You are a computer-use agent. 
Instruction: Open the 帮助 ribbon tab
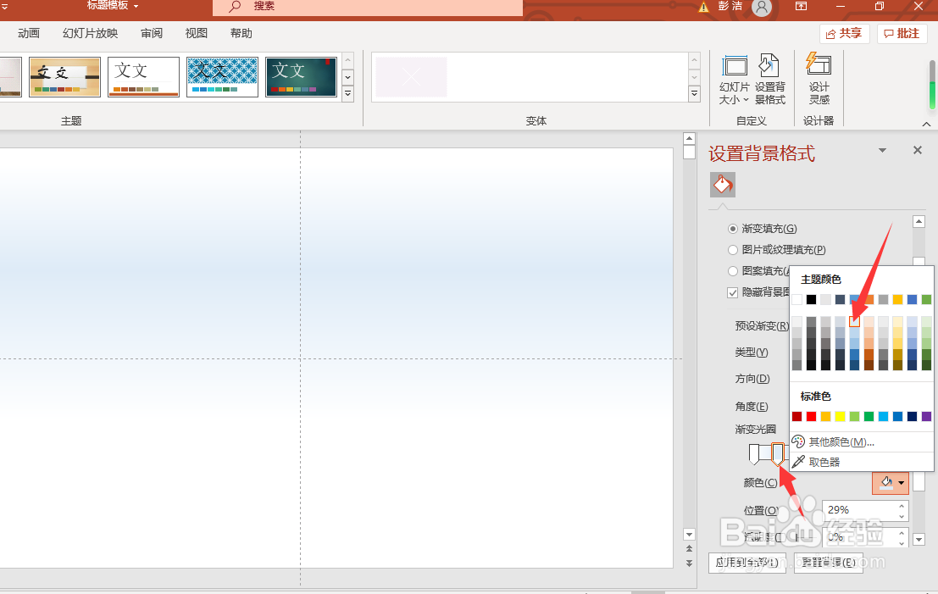[x=241, y=34]
